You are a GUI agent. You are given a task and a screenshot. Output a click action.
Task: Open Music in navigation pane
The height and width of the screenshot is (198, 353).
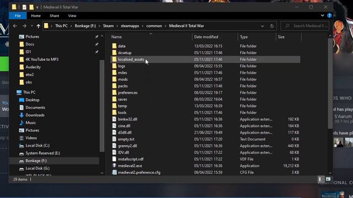pyautogui.click(x=31, y=123)
